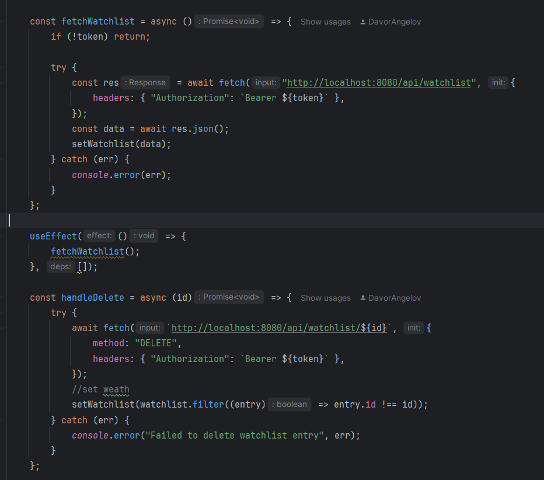Click the misspelled word 'weath' in comment
This screenshot has width=544, height=480.
[x=116, y=389]
